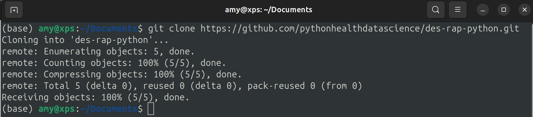This screenshot has height=117, width=533.
Task: Click the "Enumerating objects" output line
Action: click(x=98, y=52)
